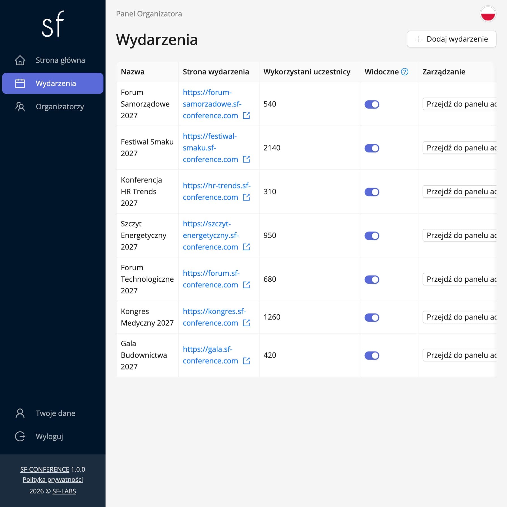Click the Szczyt Energetyczny 2027 name cell

pyautogui.click(x=147, y=235)
